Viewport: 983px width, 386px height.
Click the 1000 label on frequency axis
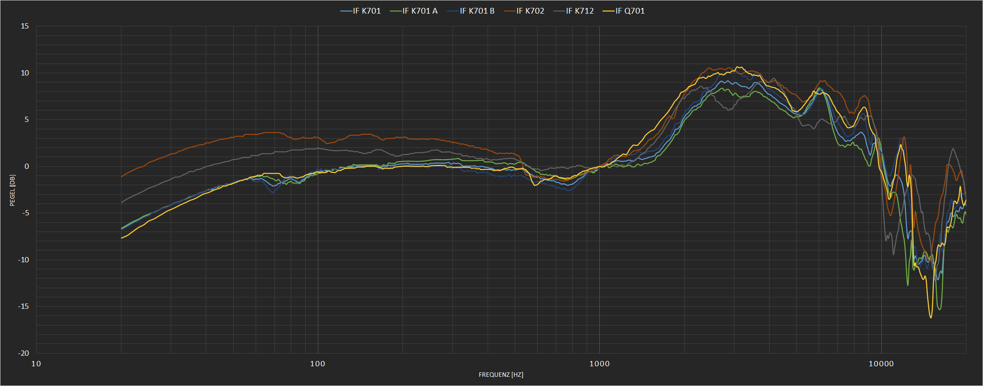(x=599, y=363)
